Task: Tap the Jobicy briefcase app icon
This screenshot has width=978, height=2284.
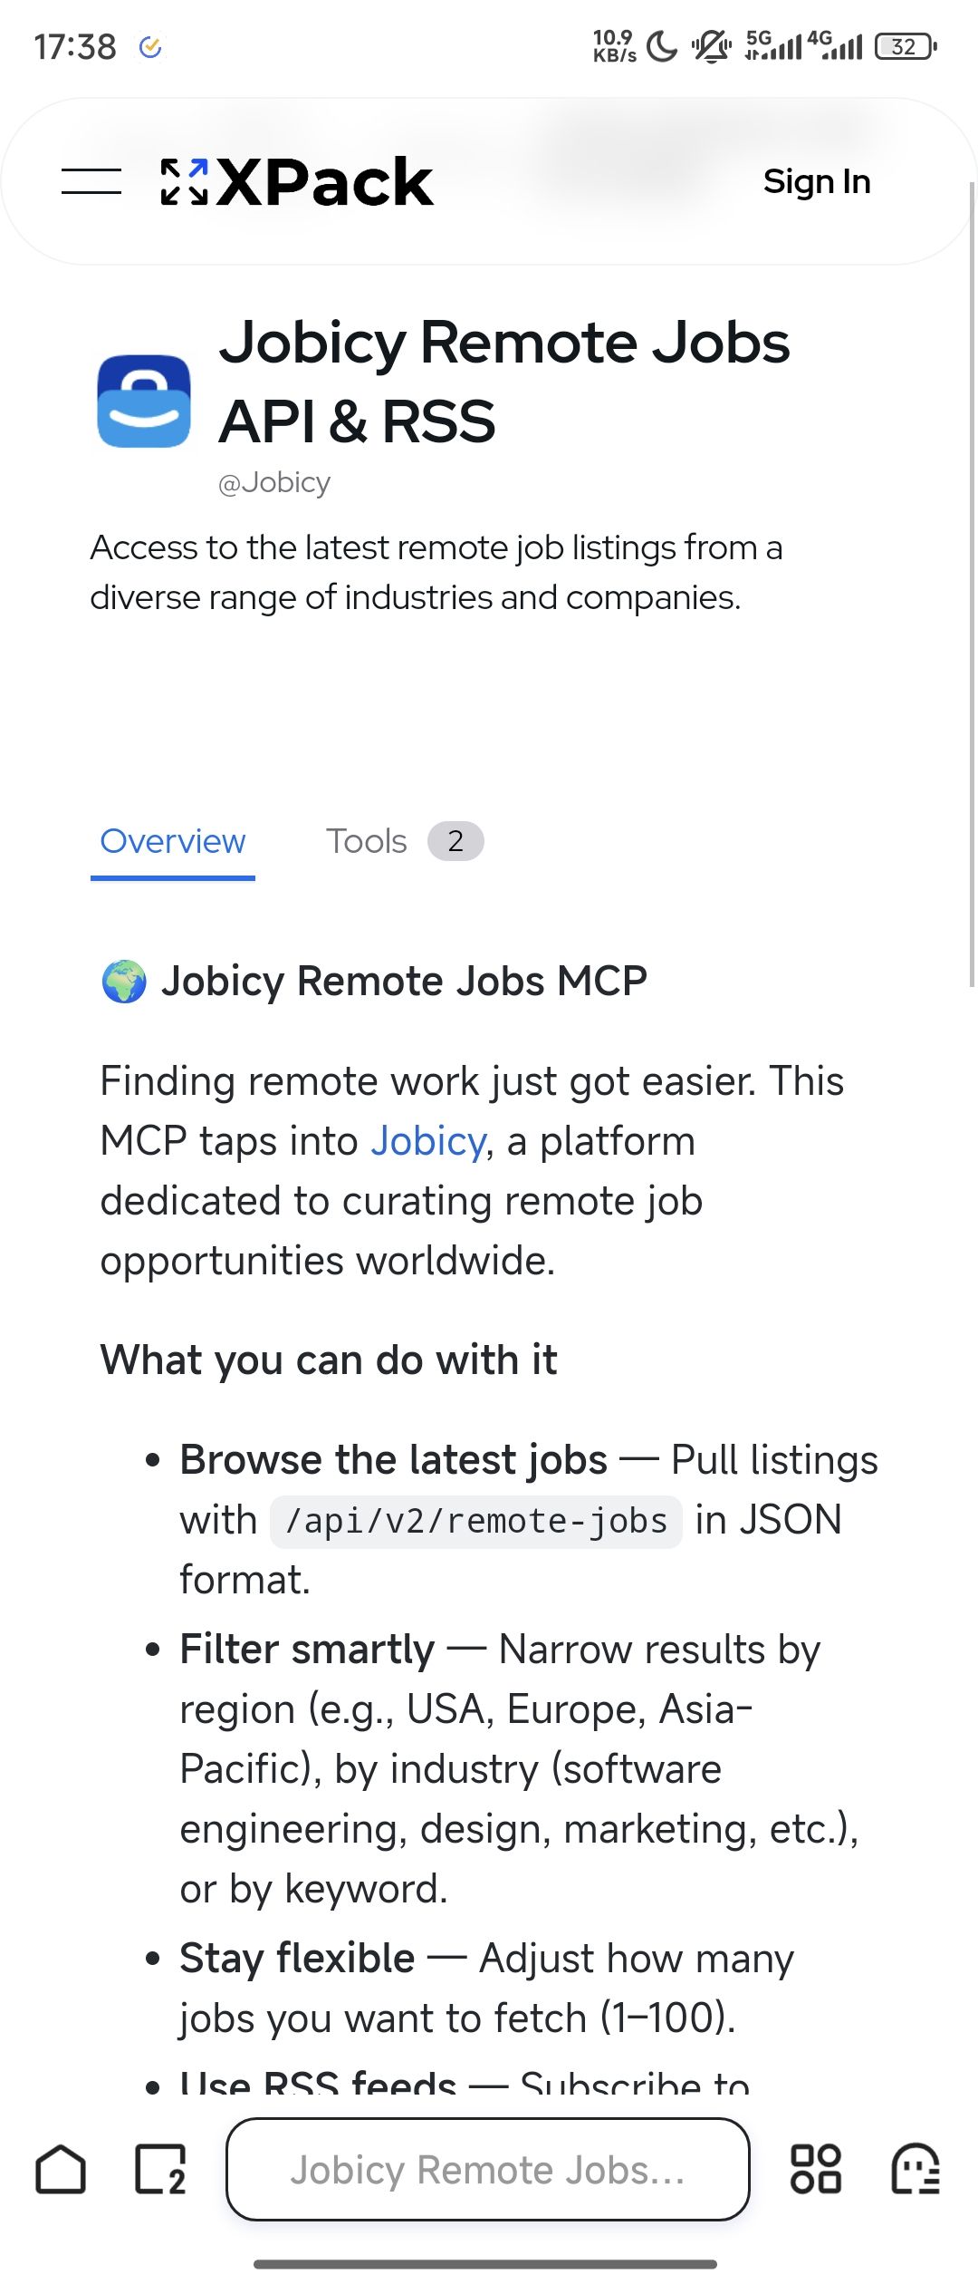Action: coord(144,401)
